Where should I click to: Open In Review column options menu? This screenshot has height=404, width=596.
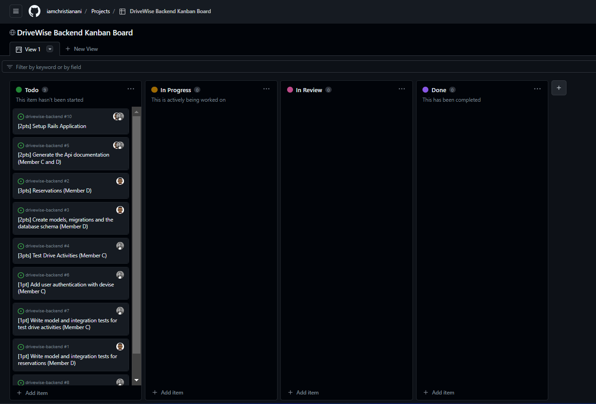[402, 89]
